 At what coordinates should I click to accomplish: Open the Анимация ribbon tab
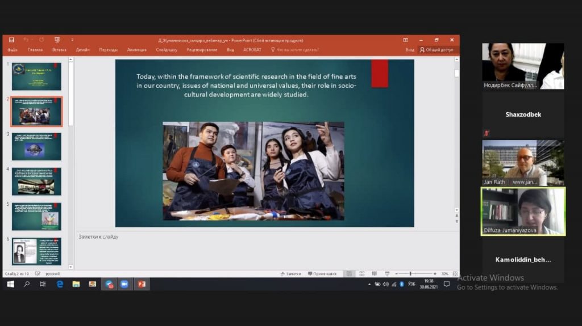pos(136,50)
